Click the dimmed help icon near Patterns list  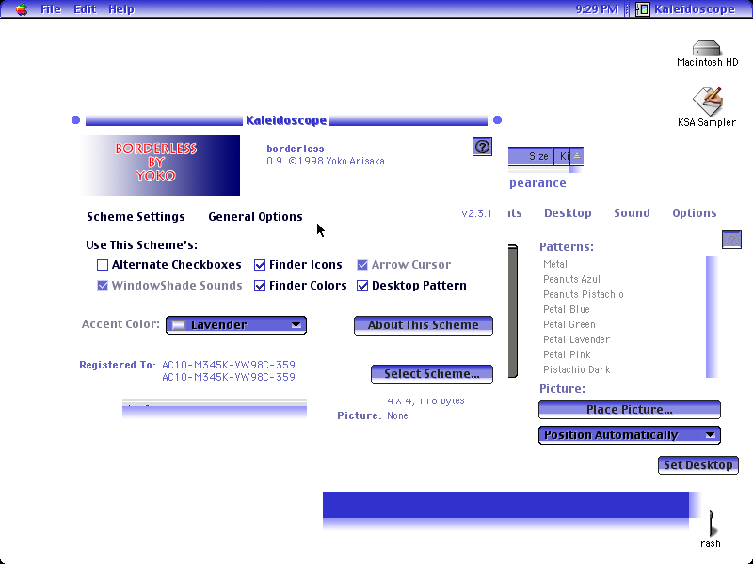pyautogui.click(x=731, y=240)
